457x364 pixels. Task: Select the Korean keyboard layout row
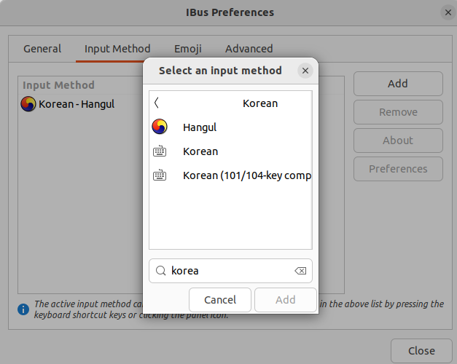pos(230,151)
